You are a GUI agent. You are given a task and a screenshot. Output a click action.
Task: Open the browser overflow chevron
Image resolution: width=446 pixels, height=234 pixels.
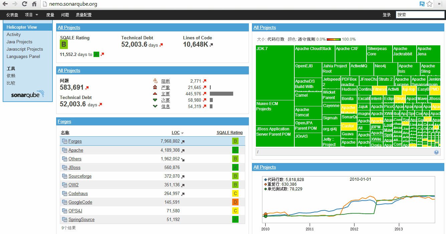pos(440,4)
